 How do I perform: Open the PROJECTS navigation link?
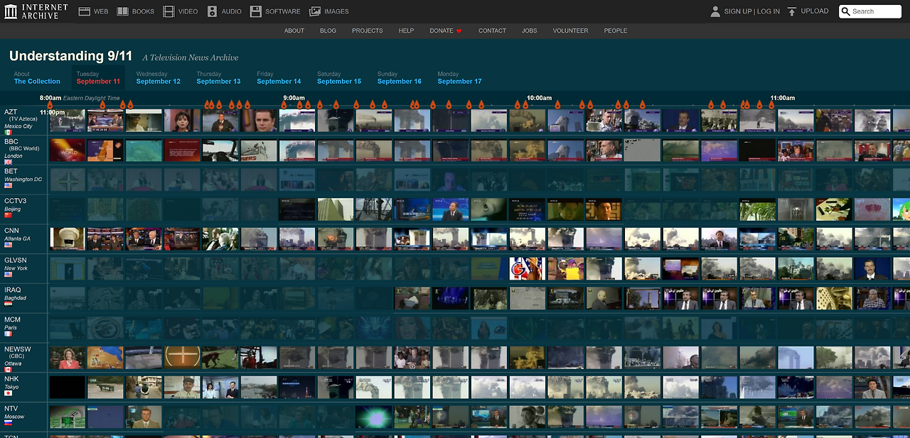tap(368, 31)
